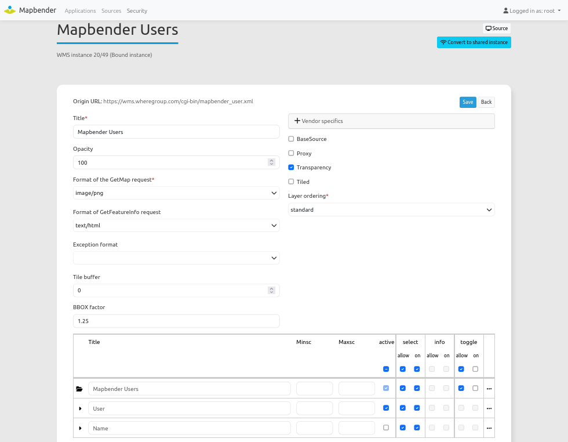Click the Source button
This screenshot has width=568, height=442.
497,28
